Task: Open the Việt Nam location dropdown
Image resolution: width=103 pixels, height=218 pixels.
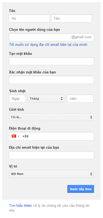Action: (x=51, y=174)
